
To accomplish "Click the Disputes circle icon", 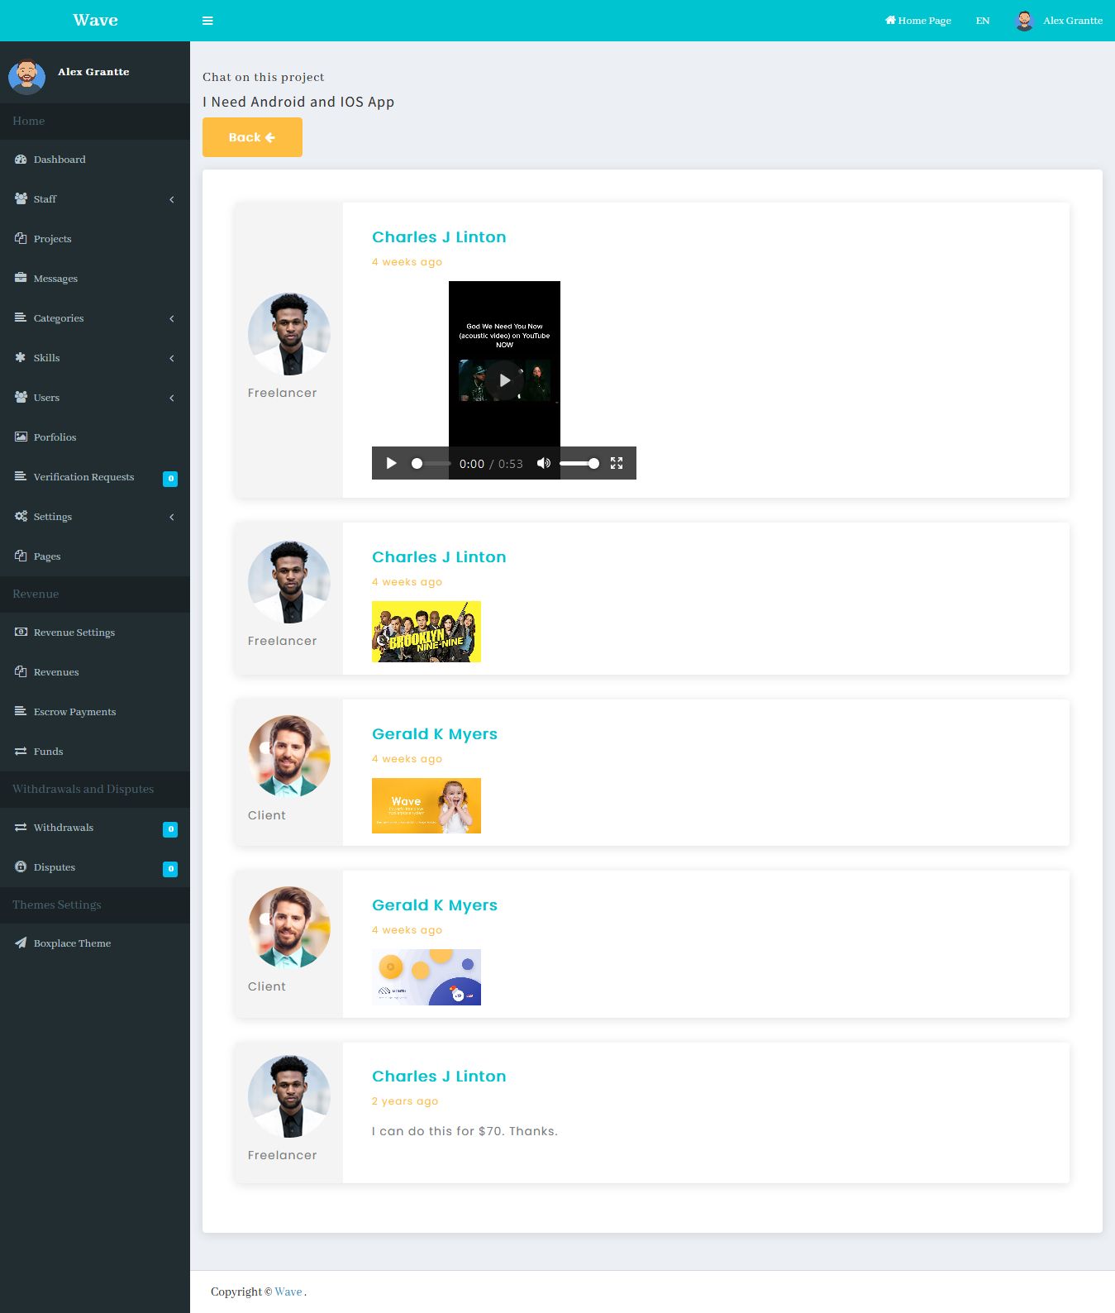I will [x=21, y=867].
